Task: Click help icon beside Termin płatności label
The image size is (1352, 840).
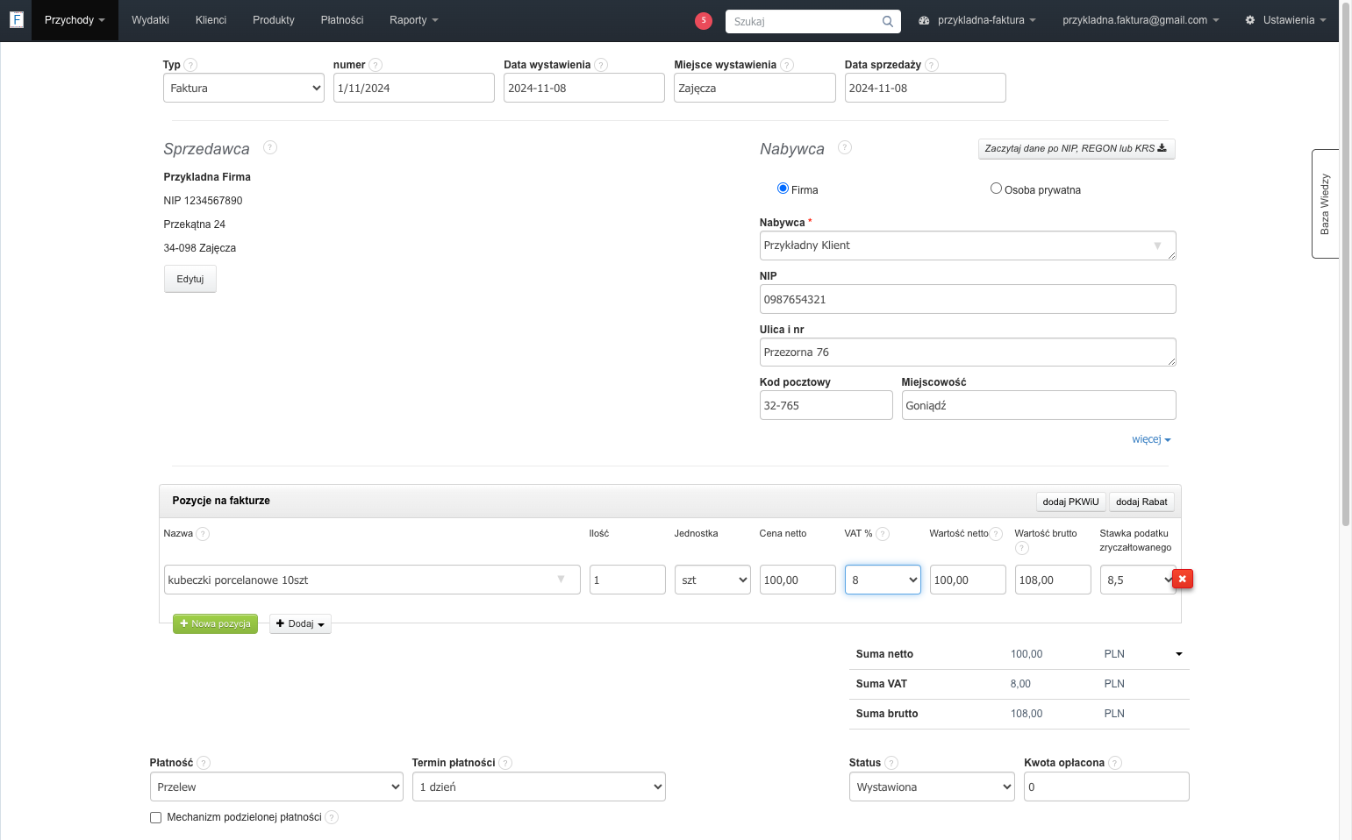Action: tap(505, 763)
